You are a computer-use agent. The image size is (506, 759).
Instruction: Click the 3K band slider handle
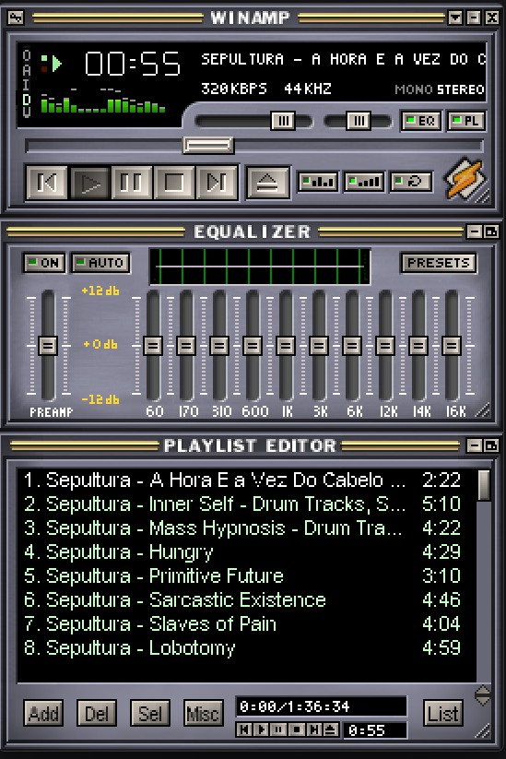[319, 346]
